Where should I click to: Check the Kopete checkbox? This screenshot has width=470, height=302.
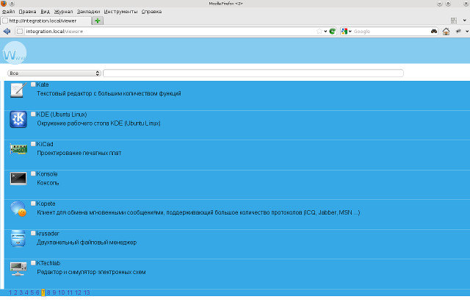[x=33, y=204]
